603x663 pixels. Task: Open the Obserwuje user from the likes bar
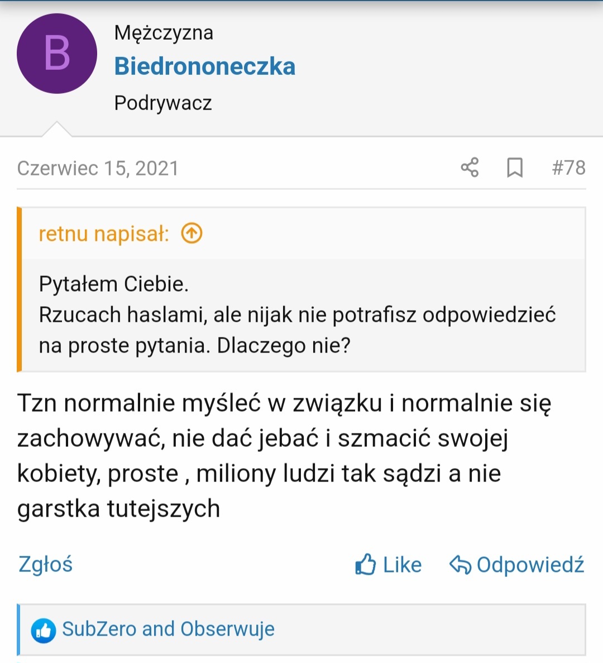click(x=227, y=629)
